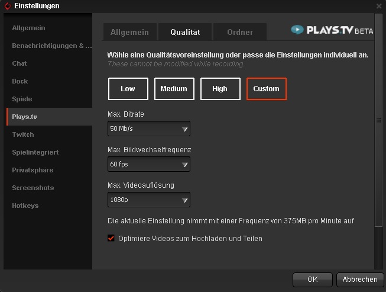Viewport: 386px width, 292px height.
Task: Click 'These cannot be modified while recording' note
Action: tap(176, 64)
